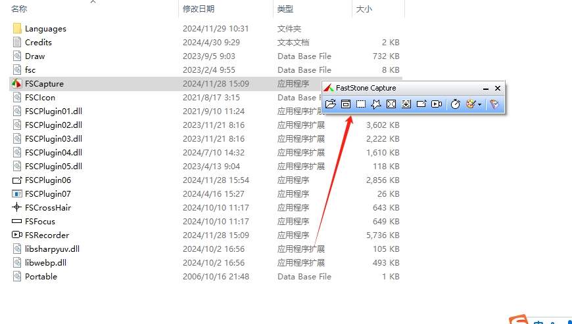Select the Credits text document icon

17,42
